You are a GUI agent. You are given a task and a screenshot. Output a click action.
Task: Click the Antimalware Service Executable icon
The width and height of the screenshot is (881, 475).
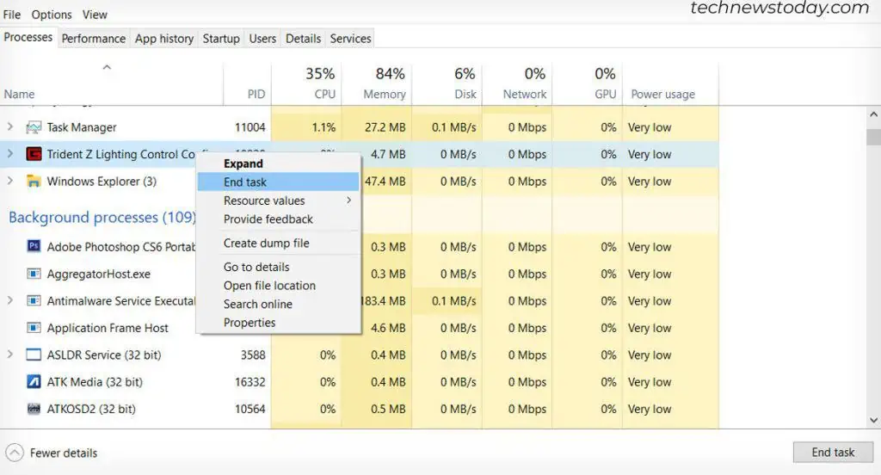coord(34,300)
